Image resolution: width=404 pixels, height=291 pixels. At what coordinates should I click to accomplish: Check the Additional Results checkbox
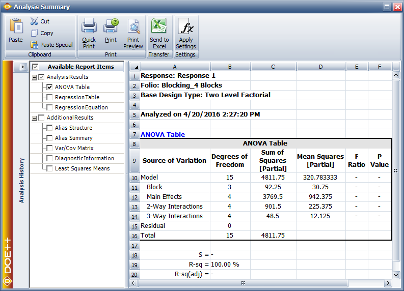coord(41,118)
